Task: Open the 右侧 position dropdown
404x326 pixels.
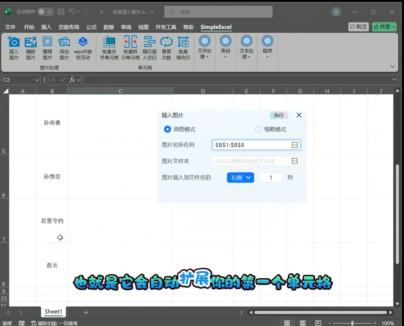Action: (x=240, y=177)
